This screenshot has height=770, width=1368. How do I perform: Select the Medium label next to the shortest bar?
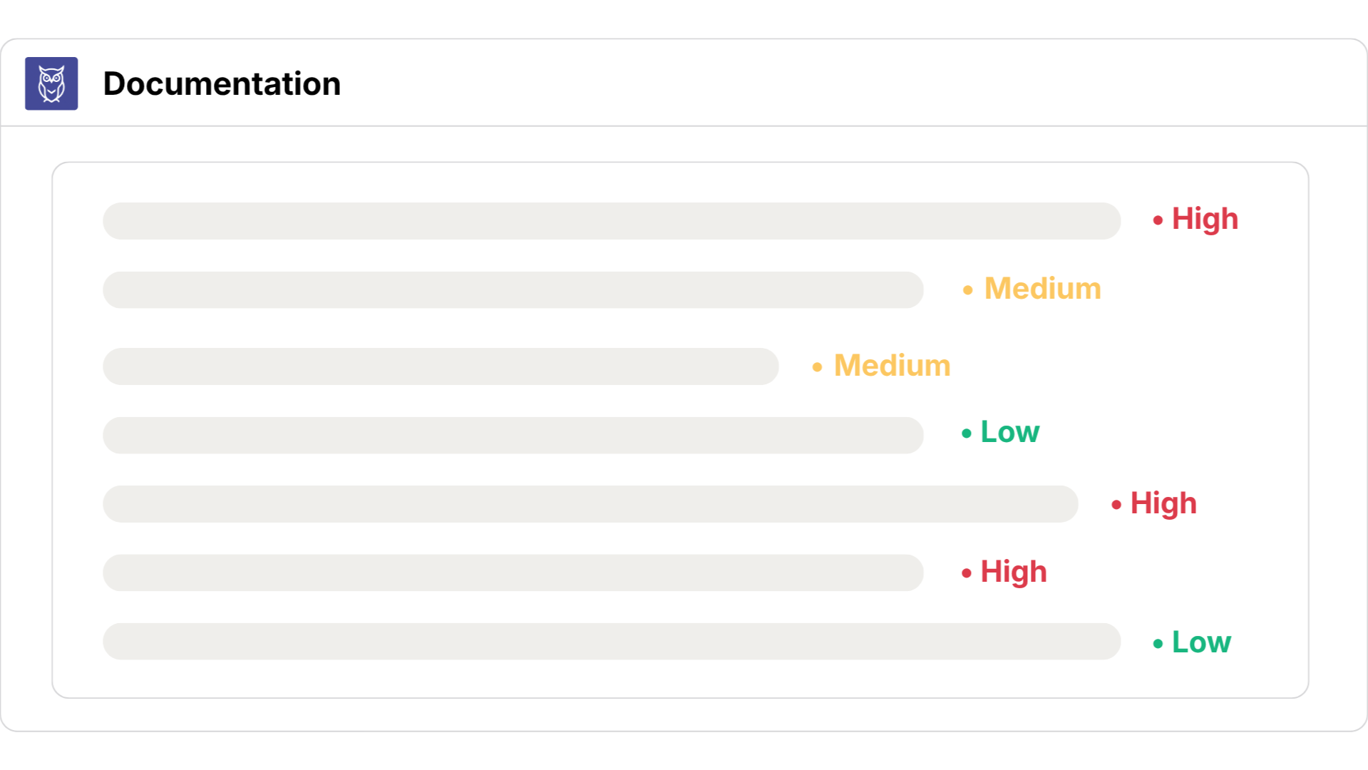pyautogui.click(x=892, y=366)
